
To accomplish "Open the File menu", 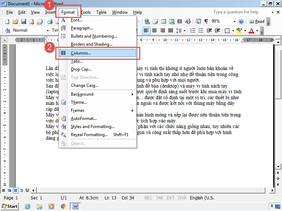I will pyautogui.click(x=10, y=12).
